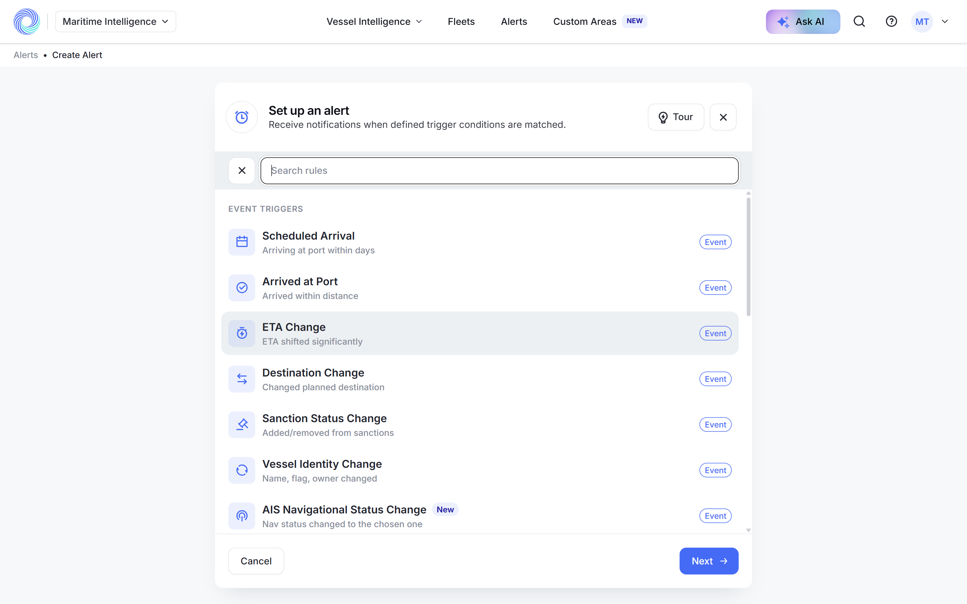Focus the Search rules input field
967x604 pixels.
[x=500, y=170]
